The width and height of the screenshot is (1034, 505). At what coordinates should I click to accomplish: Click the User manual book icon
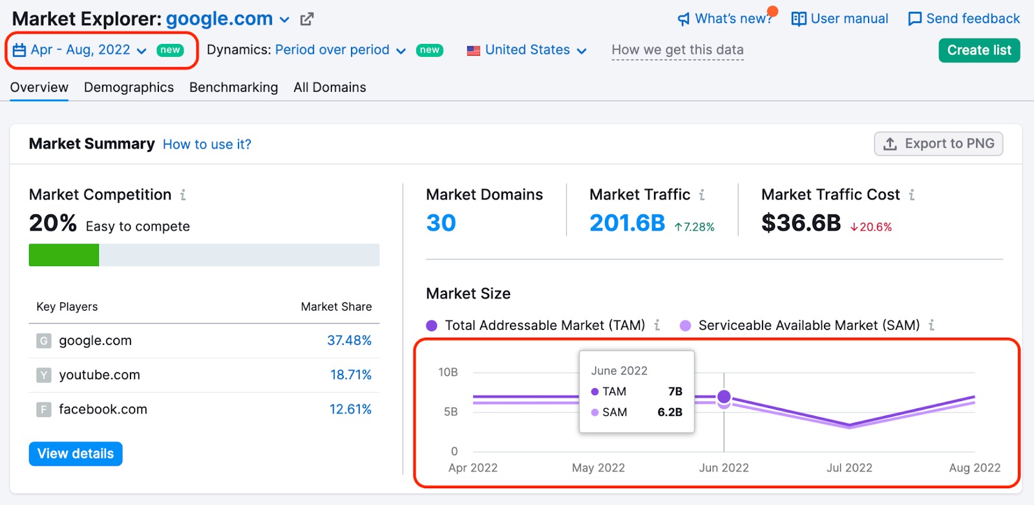799,19
